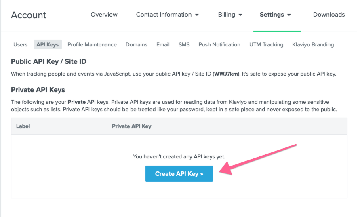Open the Profile Maintenance tab
The width and height of the screenshot is (360, 217).
[x=92, y=44]
